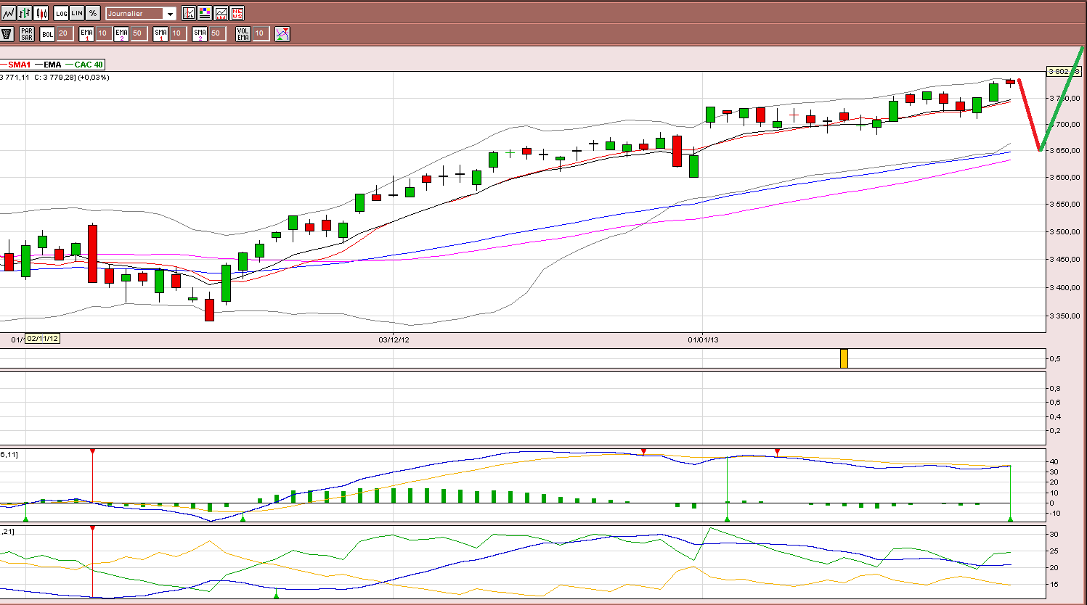This screenshot has height=605, width=1087.
Task: Select the bar chart (OHLC) style
Action: click(x=25, y=13)
